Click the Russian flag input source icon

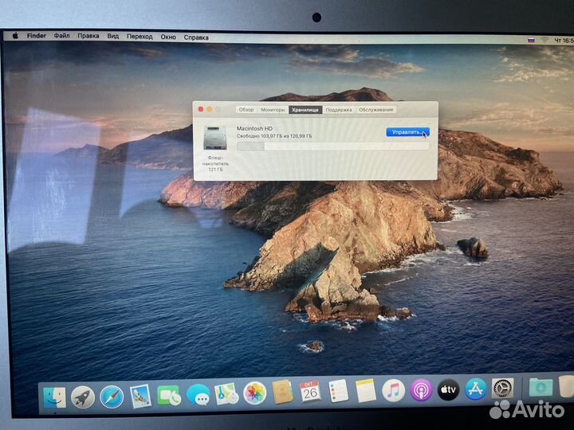pyautogui.click(x=531, y=41)
